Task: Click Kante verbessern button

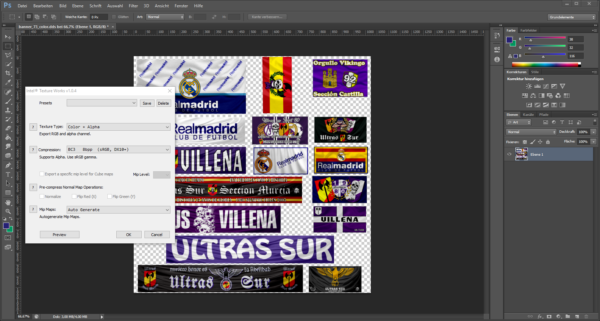Action: [x=267, y=17]
